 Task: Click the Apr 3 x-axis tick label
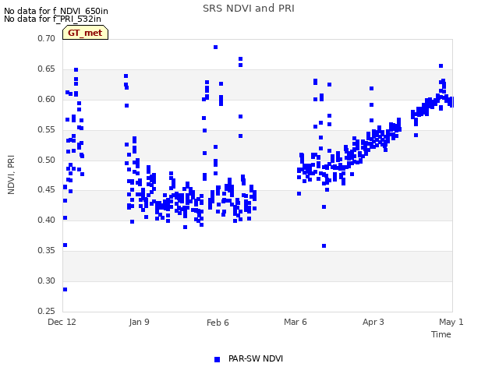(373, 322)
